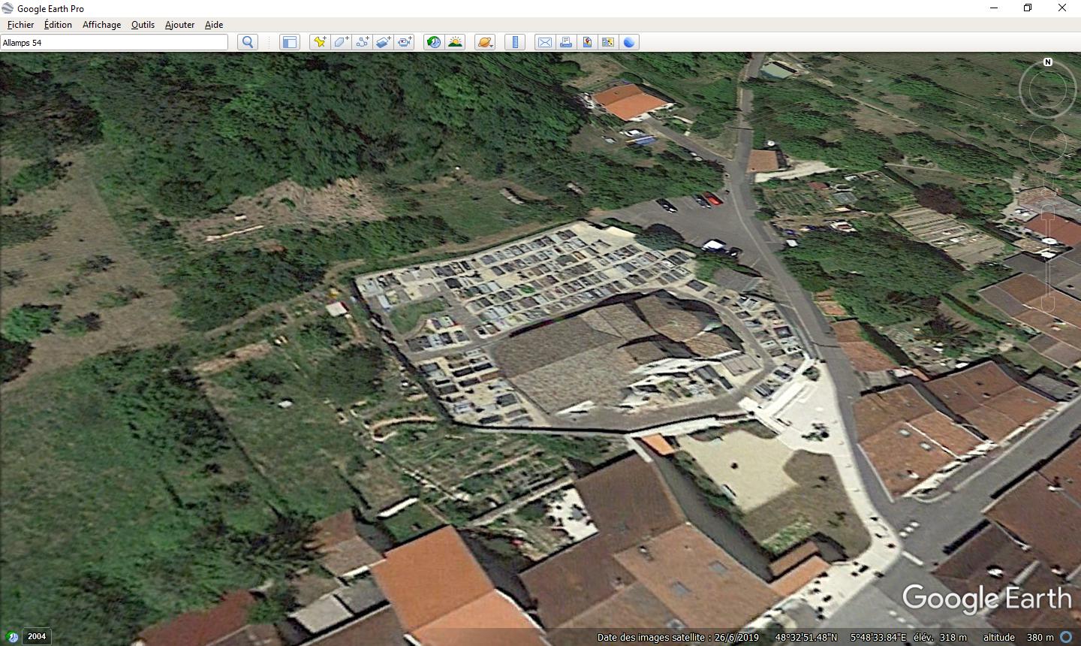The image size is (1081, 646).
Task: Add an image overlay
Action: point(383,42)
